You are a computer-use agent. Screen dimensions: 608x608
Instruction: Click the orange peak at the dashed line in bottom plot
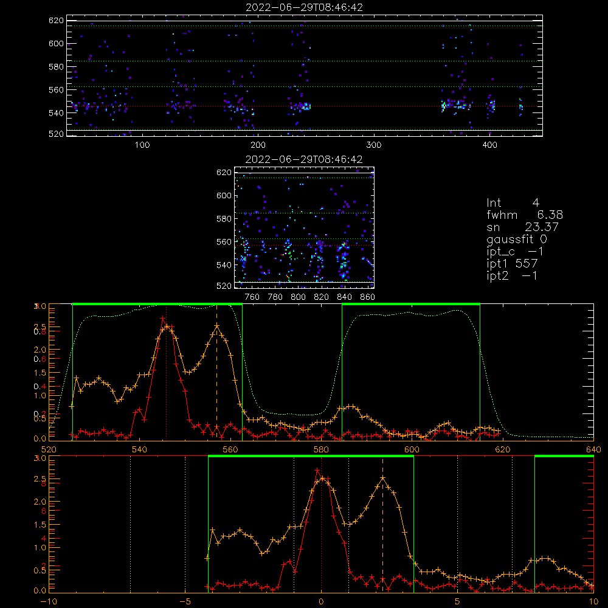coord(382,478)
